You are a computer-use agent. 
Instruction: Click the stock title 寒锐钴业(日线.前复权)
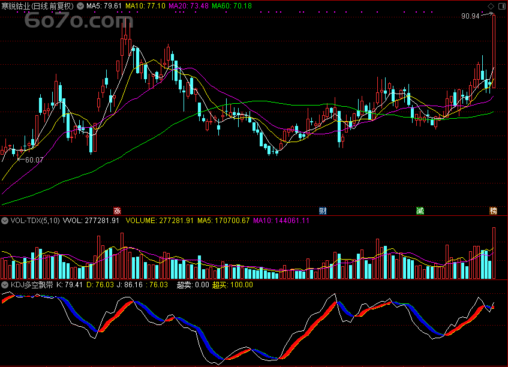(x=38, y=6)
